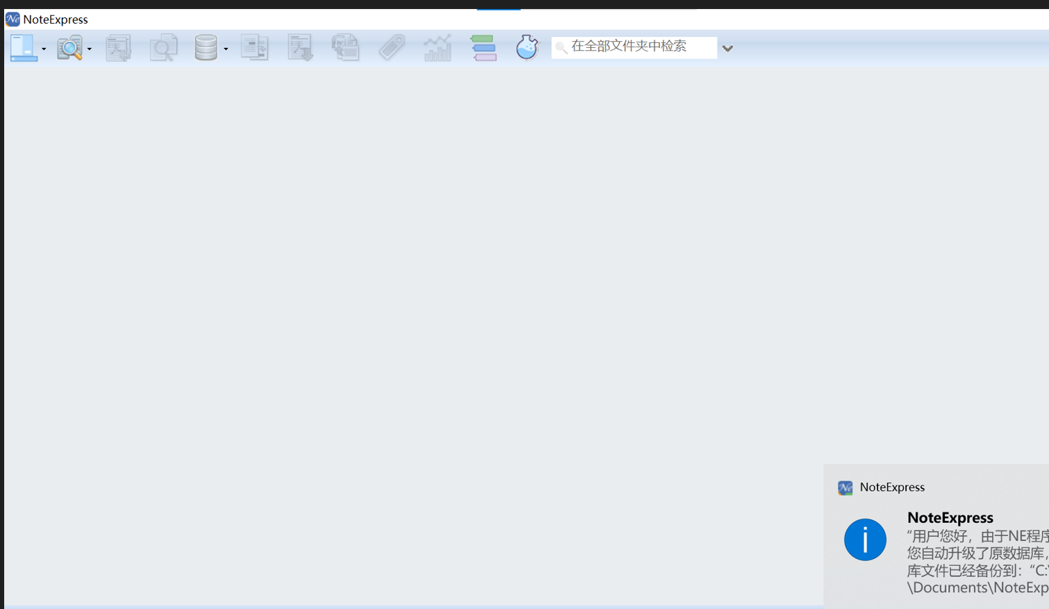Click the online search magnifier icon
The width and height of the screenshot is (1049, 609).
tap(69, 48)
